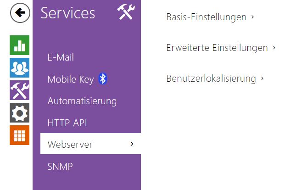
Task: Open the Automatisierung menu entry
Action: pos(82,101)
